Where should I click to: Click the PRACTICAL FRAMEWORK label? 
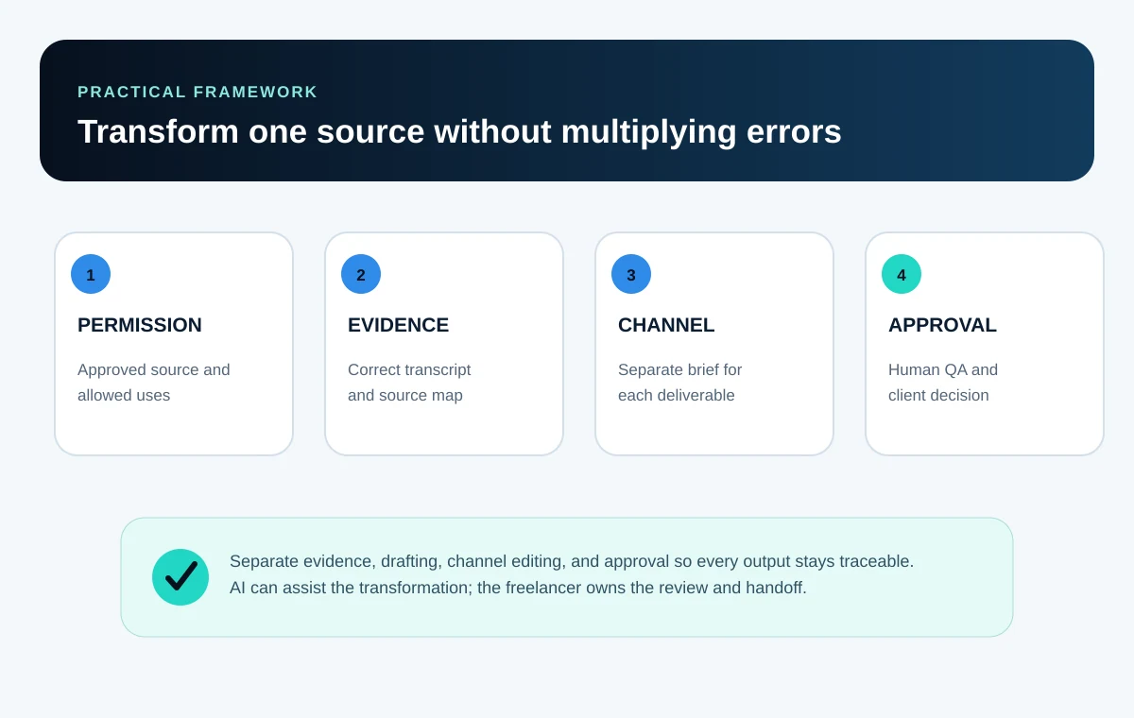pyautogui.click(x=198, y=92)
